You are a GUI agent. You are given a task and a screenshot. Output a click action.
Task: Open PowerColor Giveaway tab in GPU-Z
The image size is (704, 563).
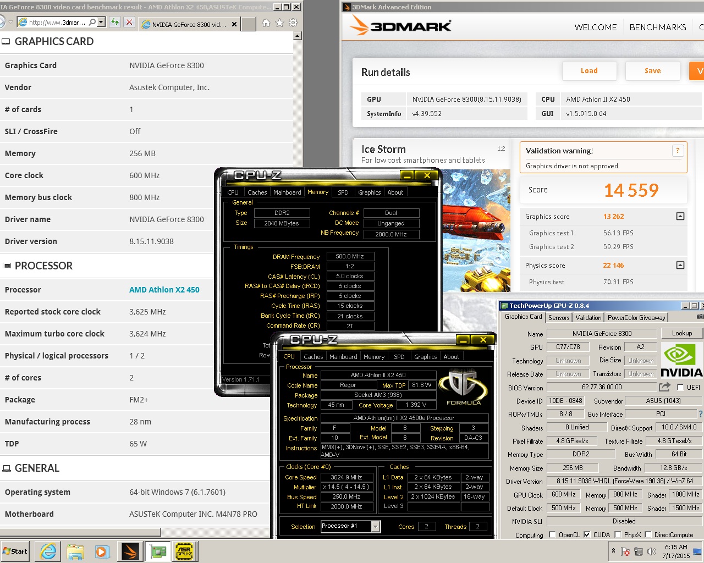coord(636,318)
